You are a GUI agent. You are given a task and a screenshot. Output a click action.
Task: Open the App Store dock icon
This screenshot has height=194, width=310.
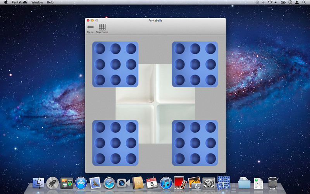[x=81, y=183]
